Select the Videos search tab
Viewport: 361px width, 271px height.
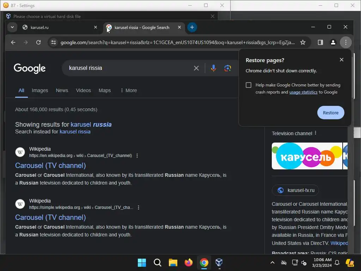83,90
